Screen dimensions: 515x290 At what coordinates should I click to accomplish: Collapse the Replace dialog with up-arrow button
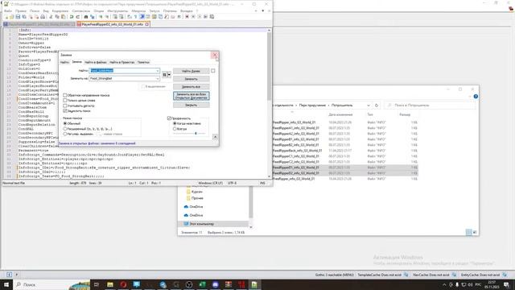pyautogui.click(x=215, y=137)
